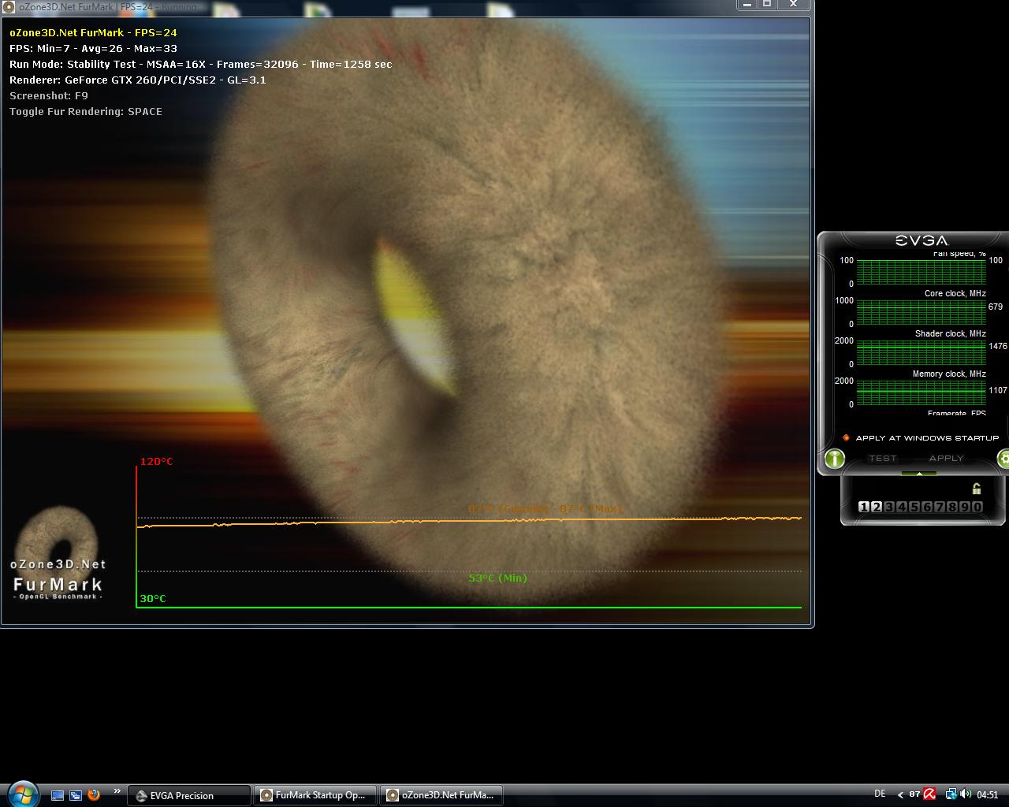Click the 30°C graph label
The height and width of the screenshot is (807, 1009).
(153, 598)
